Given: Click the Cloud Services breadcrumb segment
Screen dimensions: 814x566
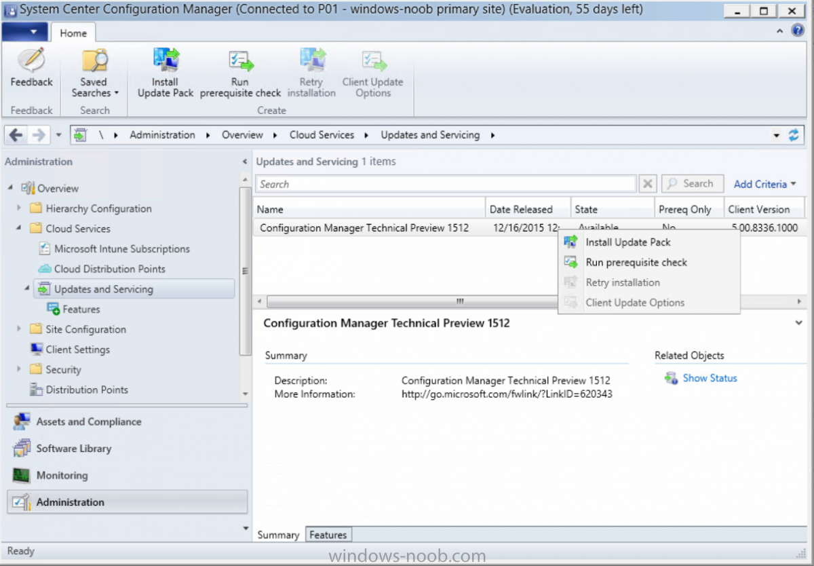Looking at the screenshot, I should click(322, 135).
